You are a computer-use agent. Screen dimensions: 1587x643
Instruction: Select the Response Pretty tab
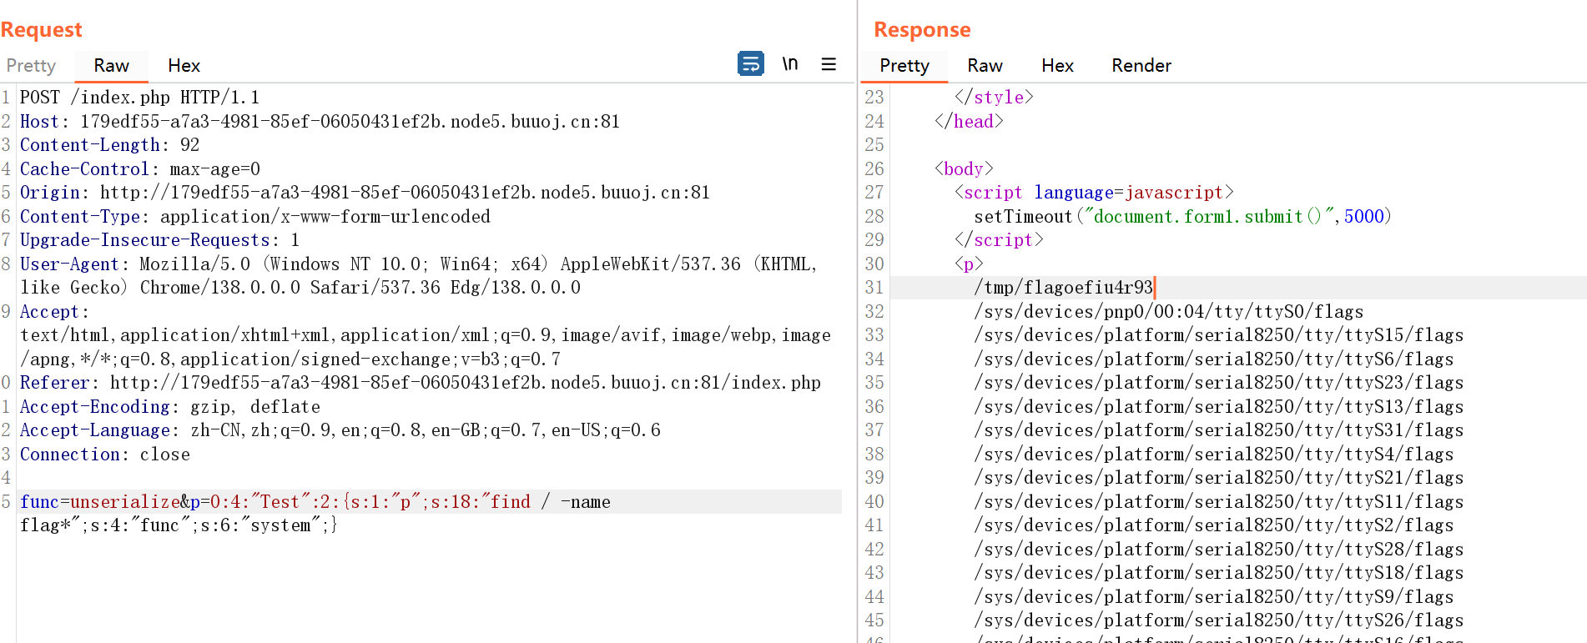point(904,66)
